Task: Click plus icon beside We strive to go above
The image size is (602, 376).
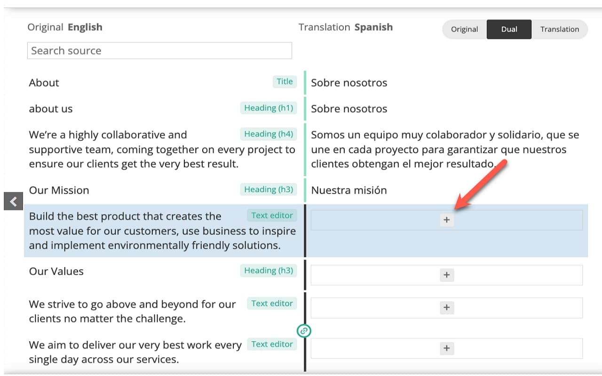Action: click(x=446, y=308)
